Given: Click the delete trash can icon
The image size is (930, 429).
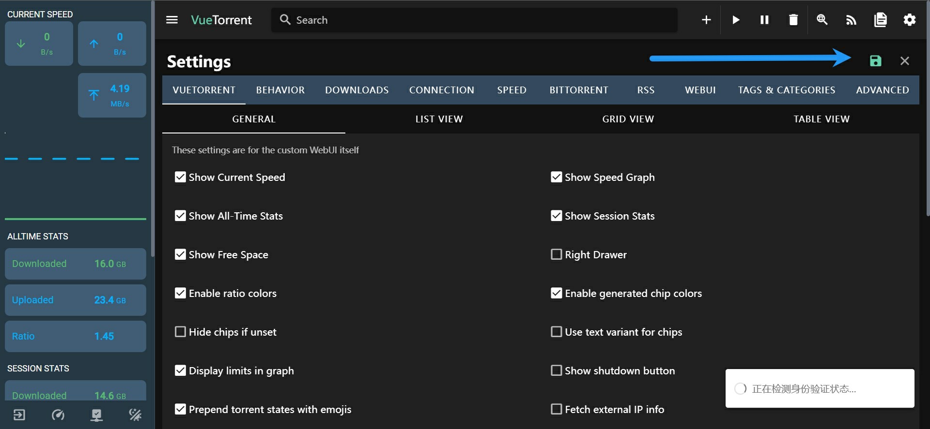Looking at the screenshot, I should click(793, 20).
